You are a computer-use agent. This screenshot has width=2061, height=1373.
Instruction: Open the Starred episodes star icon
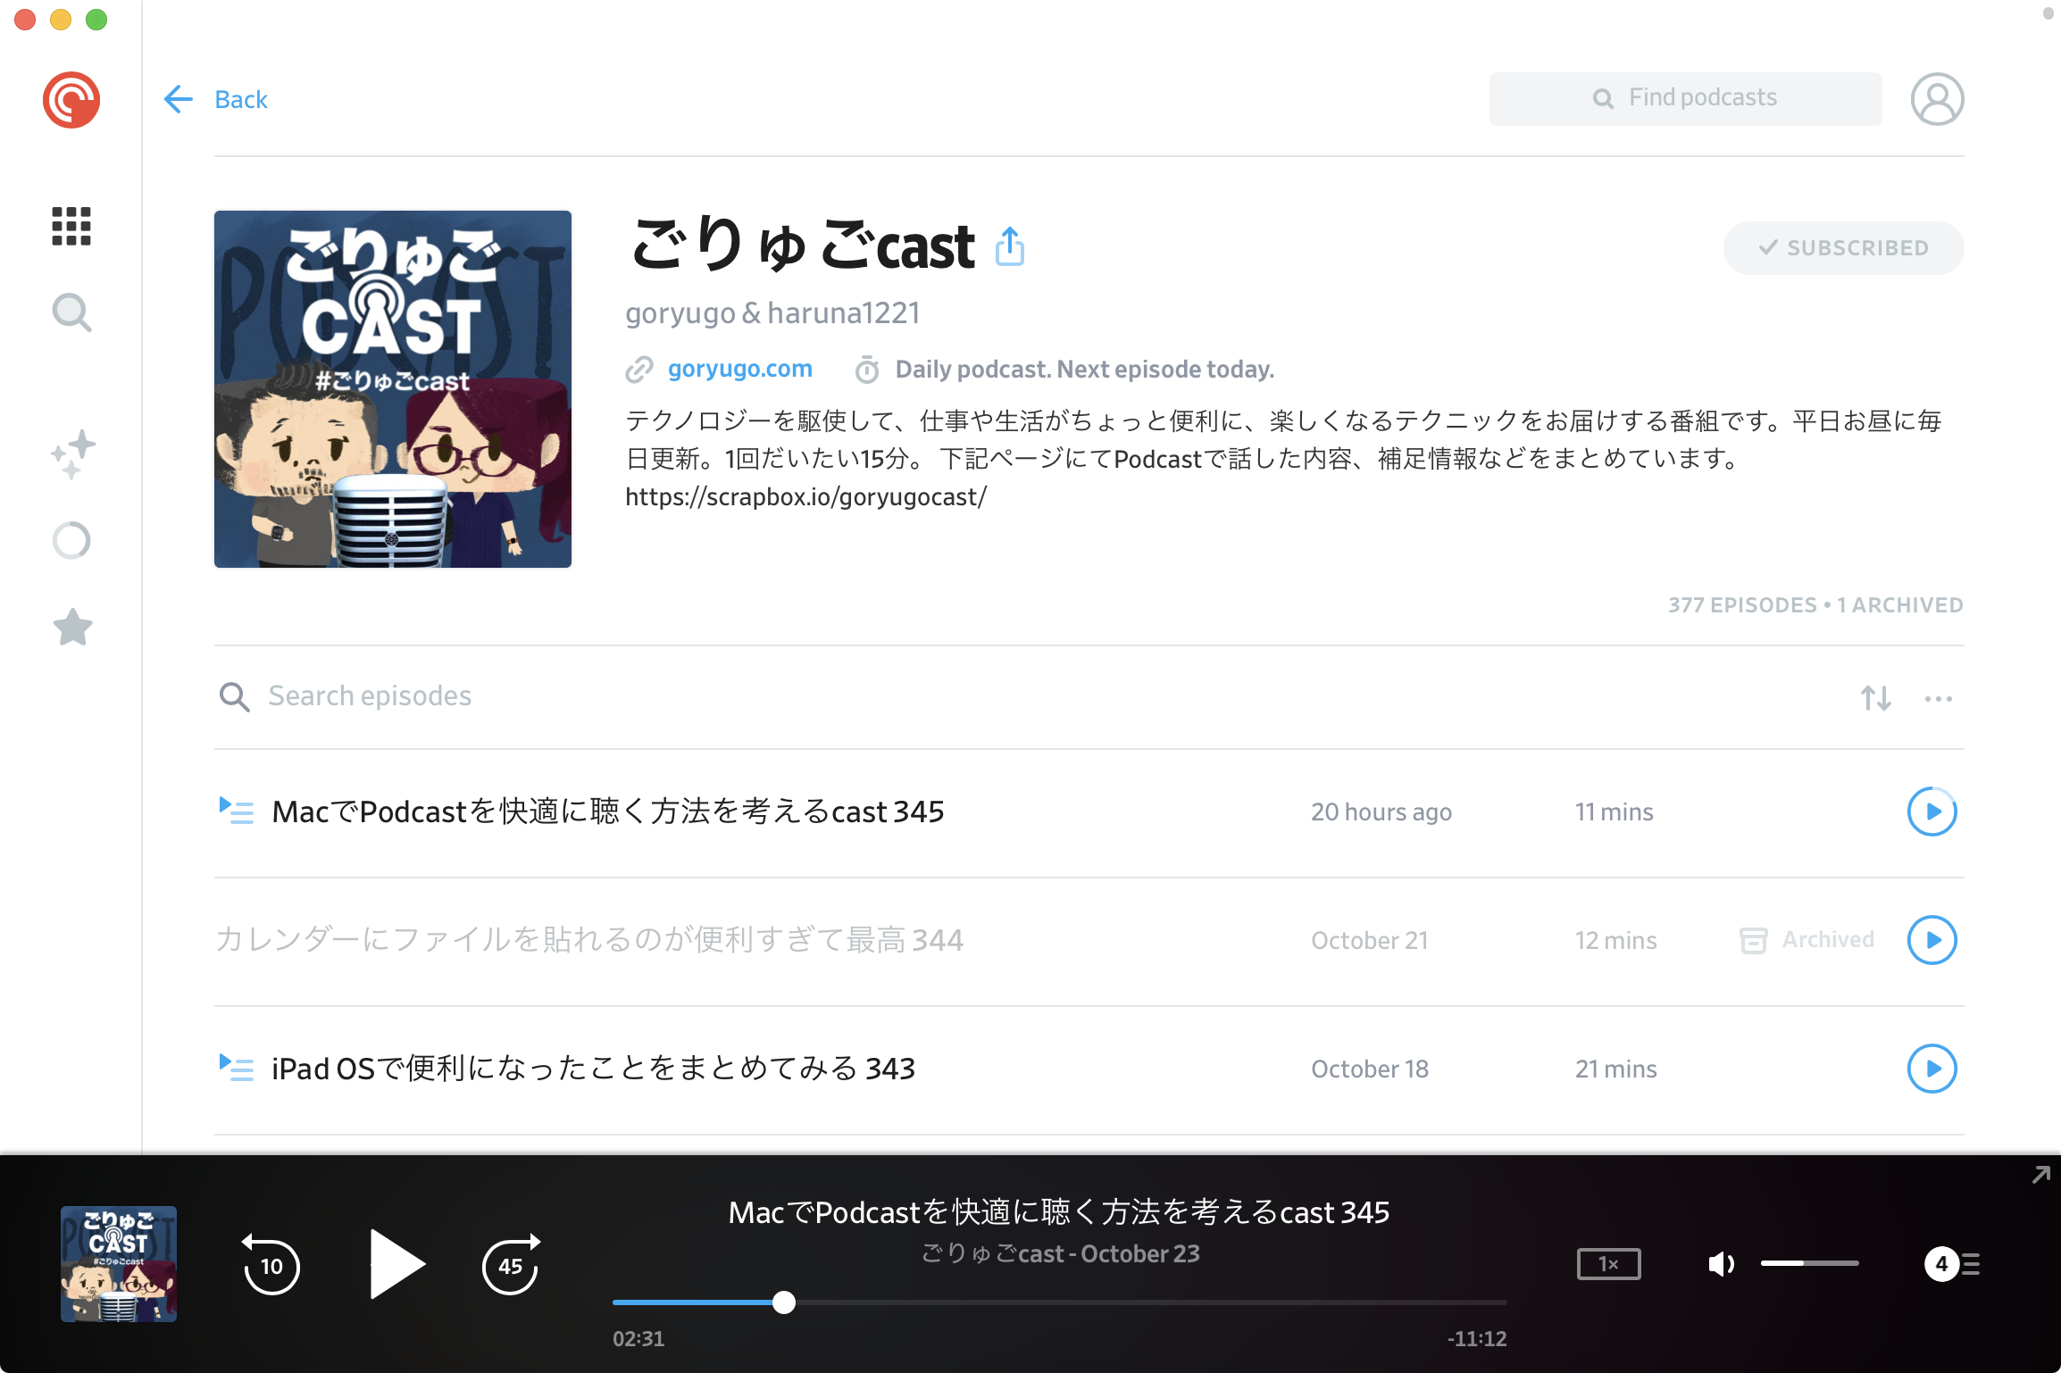(72, 627)
